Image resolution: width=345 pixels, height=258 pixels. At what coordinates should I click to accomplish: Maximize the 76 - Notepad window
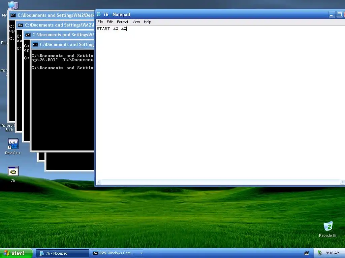pos(340,15)
